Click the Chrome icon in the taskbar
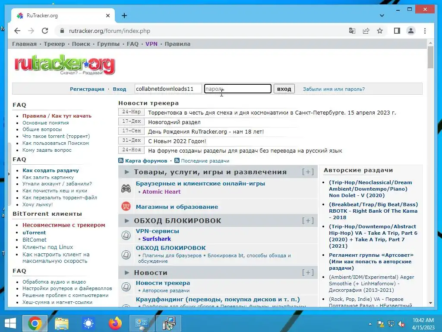Screen dimensions: 442x332 coord(35,323)
